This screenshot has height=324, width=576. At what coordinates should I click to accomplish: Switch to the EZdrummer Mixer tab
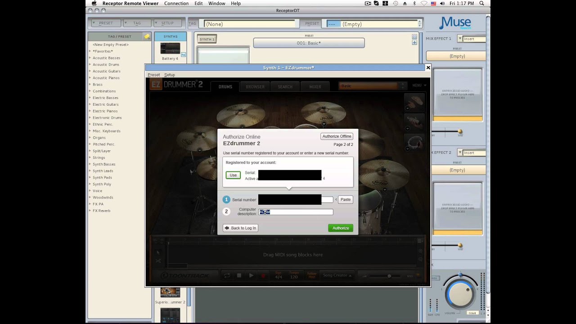click(315, 86)
